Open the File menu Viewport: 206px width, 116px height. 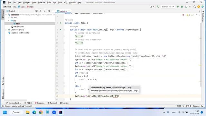tap(9, 2)
